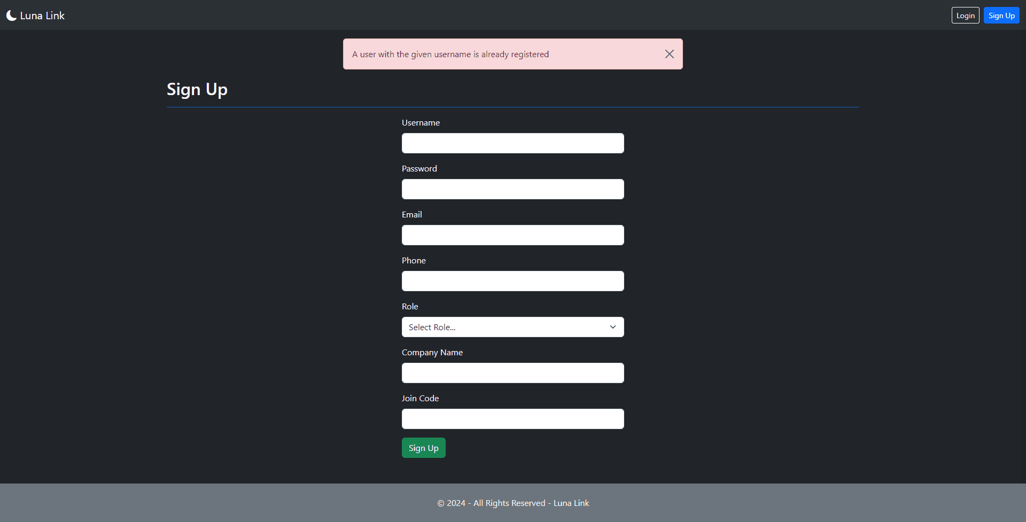Click the blue Sign Up navbar button
The width and height of the screenshot is (1026, 522).
tap(1001, 15)
